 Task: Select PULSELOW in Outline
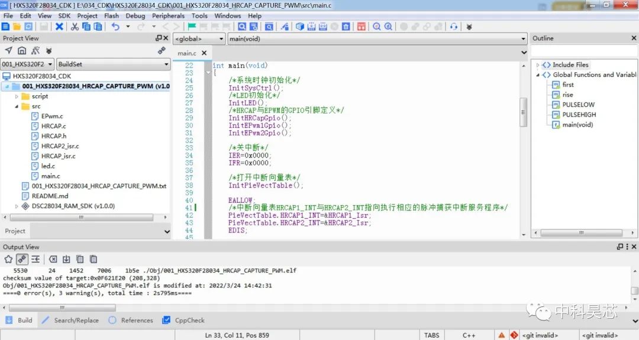(x=578, y=105)
